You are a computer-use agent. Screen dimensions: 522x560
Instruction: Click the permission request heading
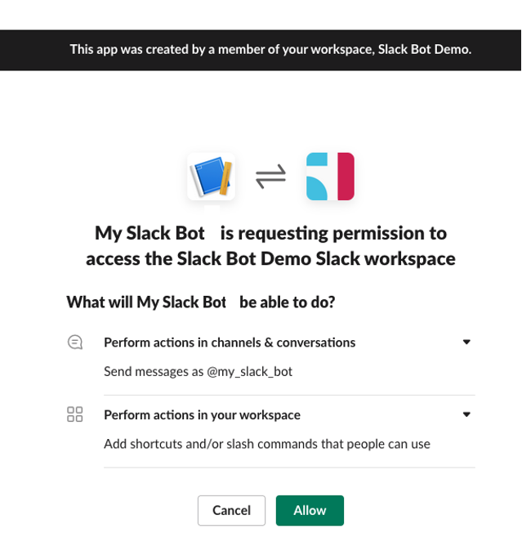point(270,246)
